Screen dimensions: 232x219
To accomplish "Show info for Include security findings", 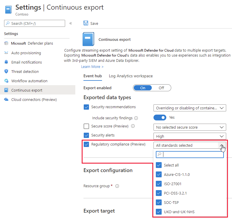I will [x=136, y=118].
